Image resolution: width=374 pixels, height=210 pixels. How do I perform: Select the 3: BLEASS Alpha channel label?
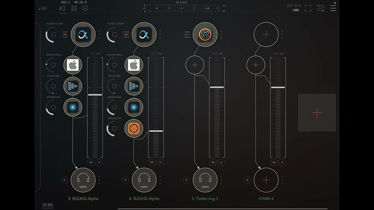(x=83, y=199)
